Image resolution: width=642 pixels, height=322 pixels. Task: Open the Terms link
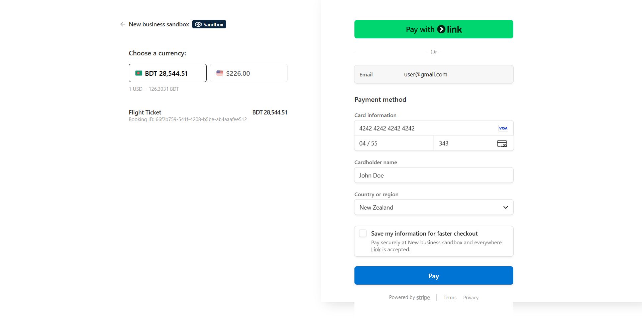pyautogui.click(x=450, y=298)
